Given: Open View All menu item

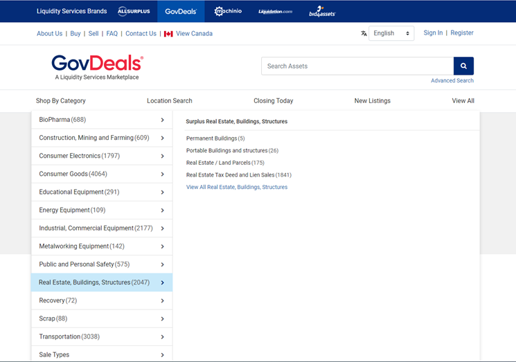Looking at the screenshot, I should 463,101.
